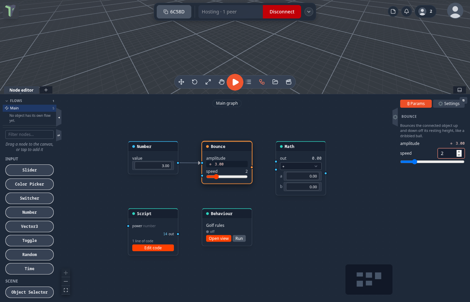Add a Toggle input node
This screenshot has width=470, height=302.
30,241
